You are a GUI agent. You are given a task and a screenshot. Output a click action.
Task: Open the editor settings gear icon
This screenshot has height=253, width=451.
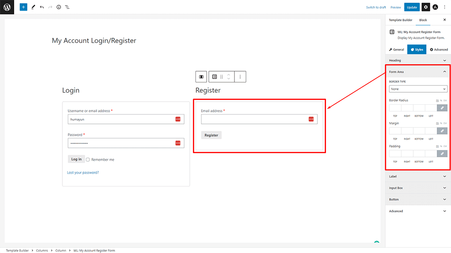425,7
